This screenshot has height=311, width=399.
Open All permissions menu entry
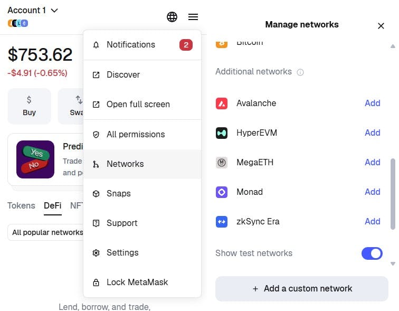pos(142,134)
